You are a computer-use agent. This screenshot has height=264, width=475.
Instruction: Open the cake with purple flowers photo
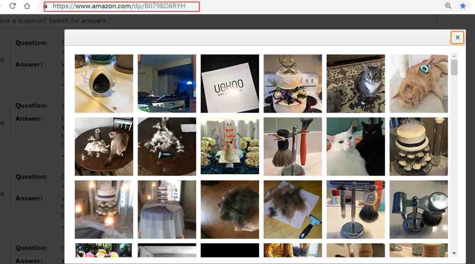pos(293,84)
